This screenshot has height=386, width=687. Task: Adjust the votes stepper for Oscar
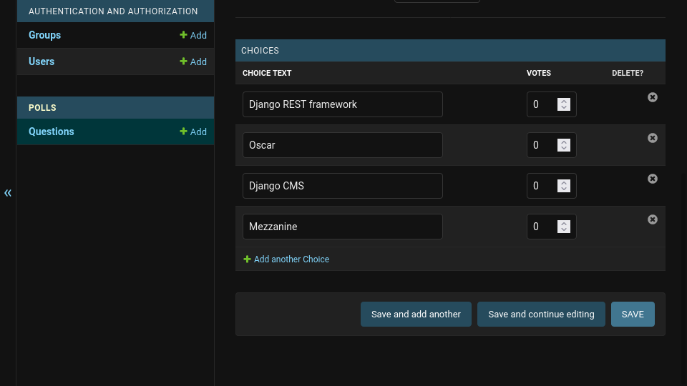pos(564,145)
